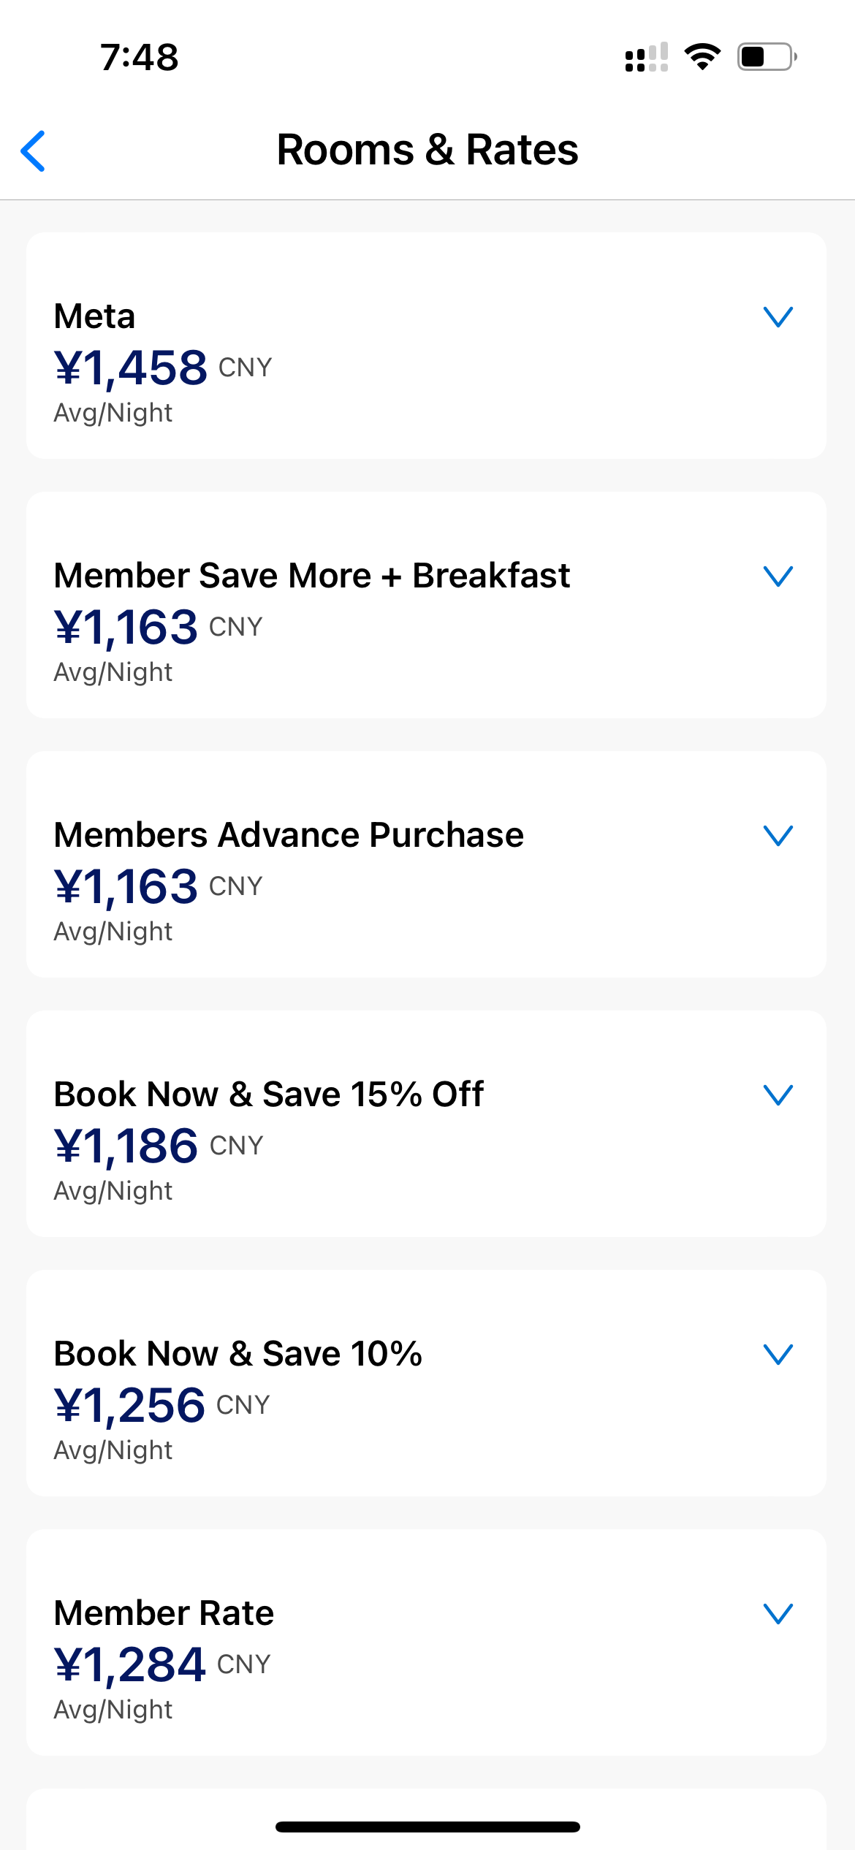Select Members Advance Purchase title
The width and height of the screenshot is (855, 1850).
coord(289,835)
